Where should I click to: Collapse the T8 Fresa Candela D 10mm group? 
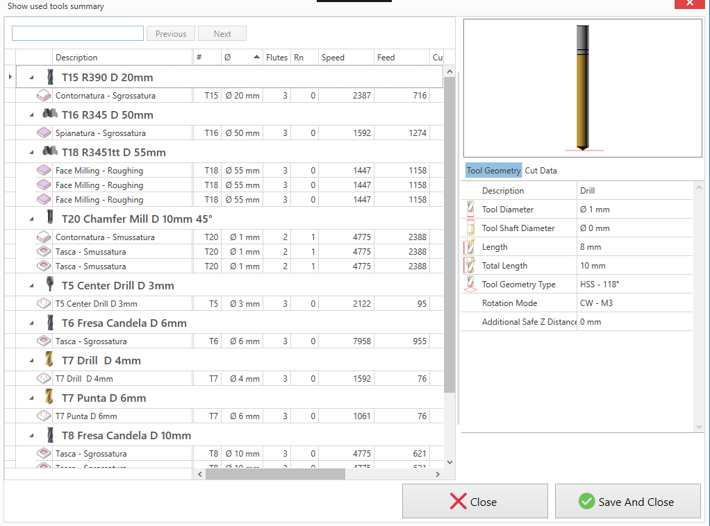click(x=31, y=435)
